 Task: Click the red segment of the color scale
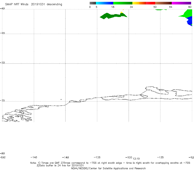click(x=150, y=3)
